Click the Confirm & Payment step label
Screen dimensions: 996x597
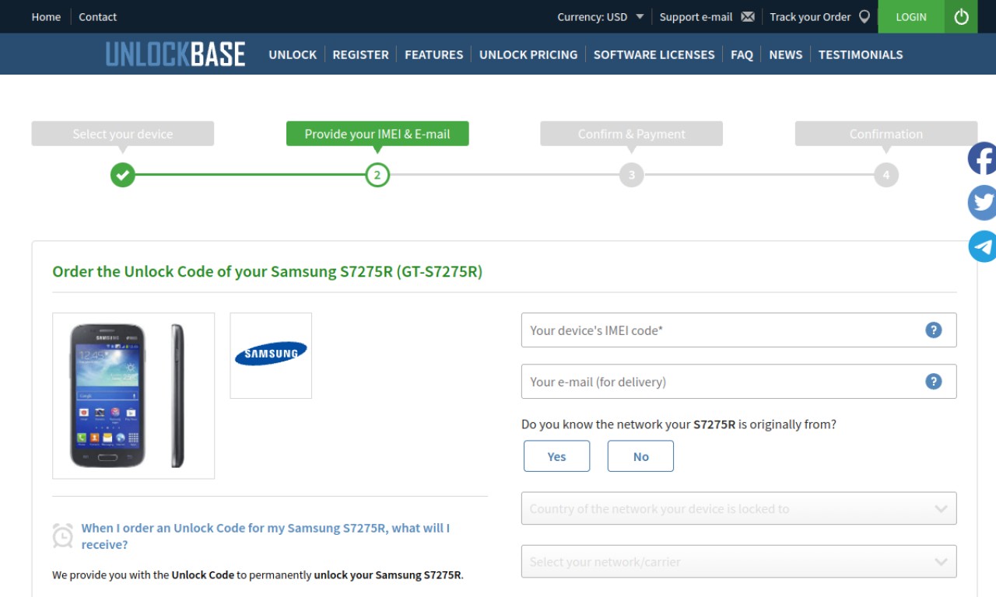[x=632, y=134]
